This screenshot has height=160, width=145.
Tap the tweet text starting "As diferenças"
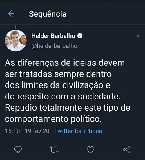68,91
